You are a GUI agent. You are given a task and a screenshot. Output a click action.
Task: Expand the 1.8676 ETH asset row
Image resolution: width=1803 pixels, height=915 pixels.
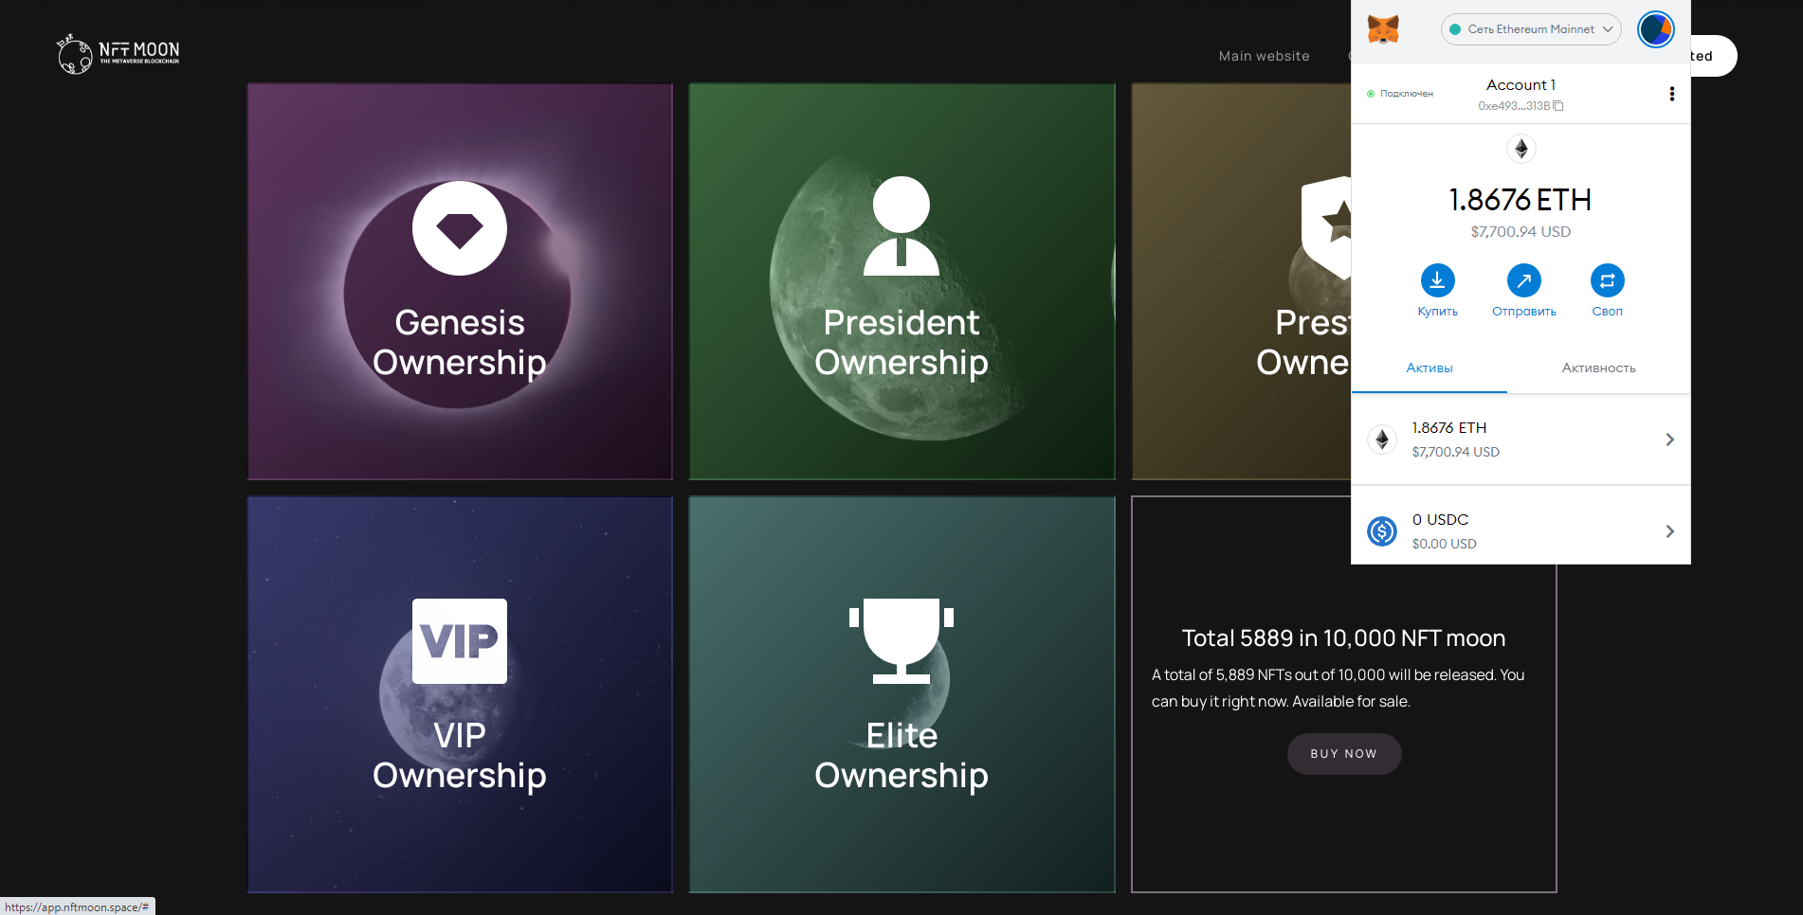pyautogui.click(x=1521, y=440)
